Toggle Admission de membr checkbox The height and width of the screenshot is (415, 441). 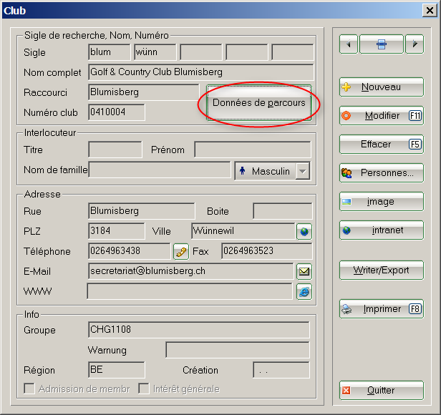29,389
